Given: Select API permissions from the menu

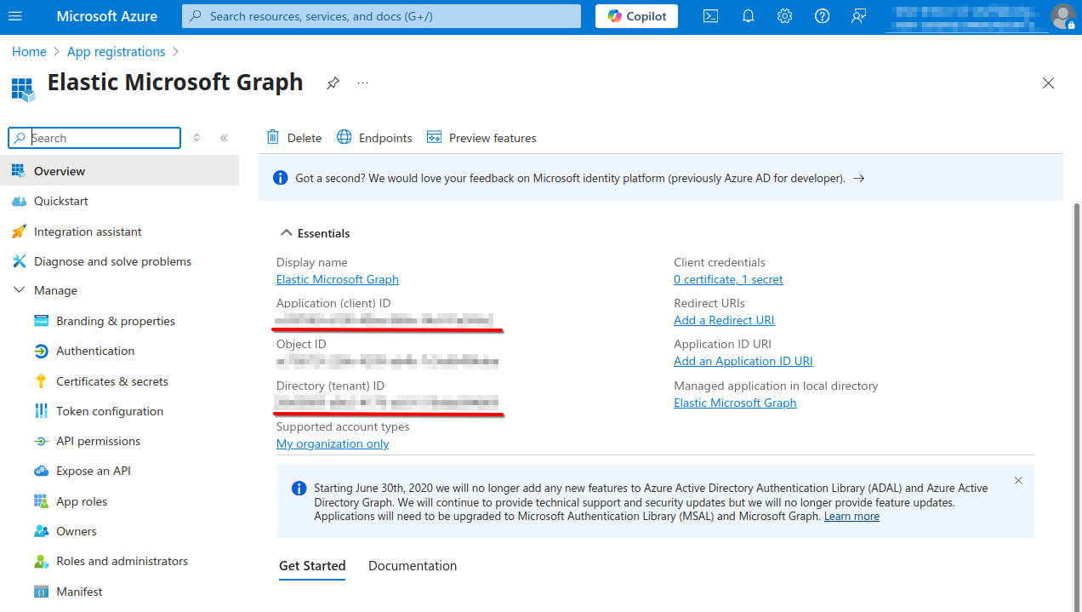Looking at the screenshot, I should 98,441.
